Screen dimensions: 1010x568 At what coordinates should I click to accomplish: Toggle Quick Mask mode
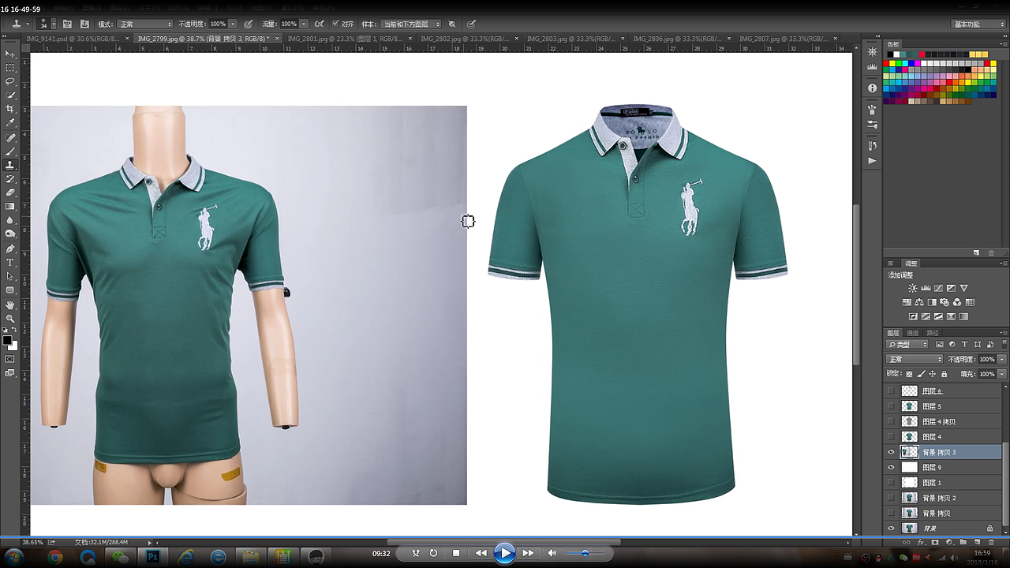click(10, 358)
